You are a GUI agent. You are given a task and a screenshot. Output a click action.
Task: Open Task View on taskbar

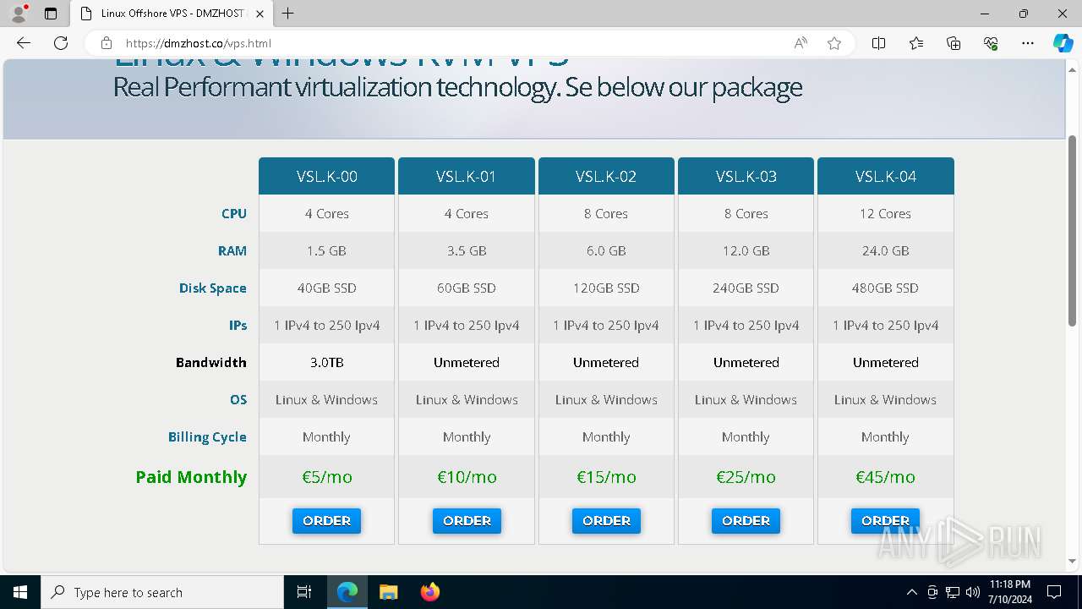point(304,592)
